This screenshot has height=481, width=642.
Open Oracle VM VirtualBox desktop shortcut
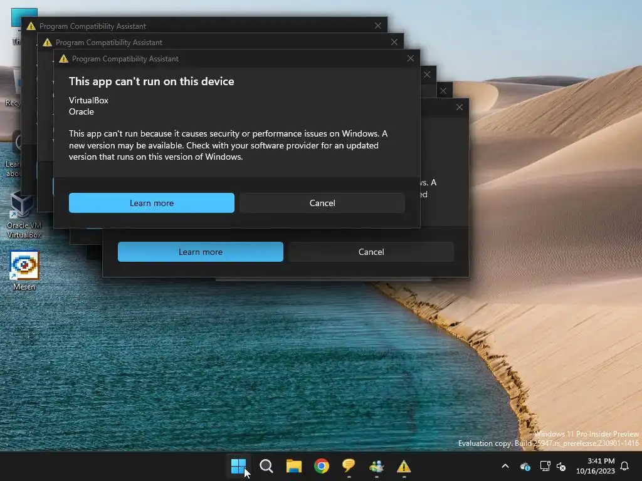tap(24, 216)
